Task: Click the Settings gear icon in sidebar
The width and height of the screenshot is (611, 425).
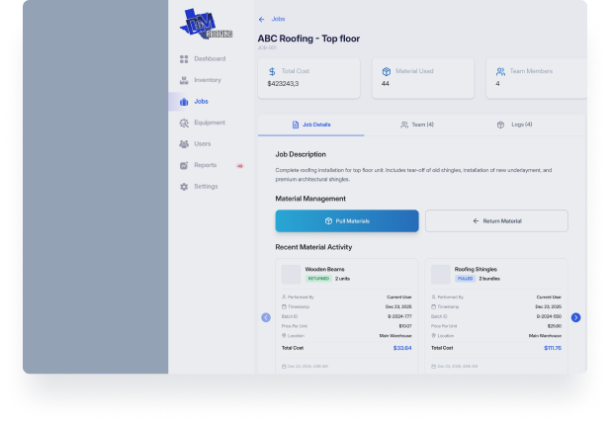Action: pos(184,187)
